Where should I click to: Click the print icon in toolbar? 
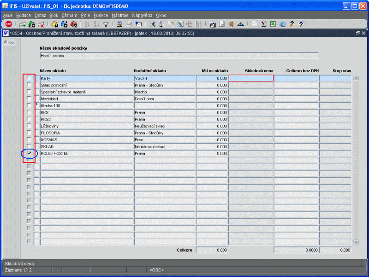pos(119,24)
